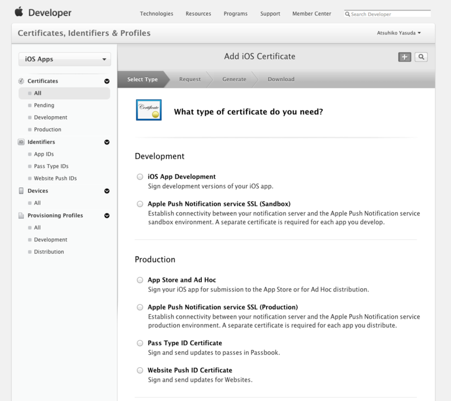
Task: Click the Provisioning Profiles section label
Action: 55,215
